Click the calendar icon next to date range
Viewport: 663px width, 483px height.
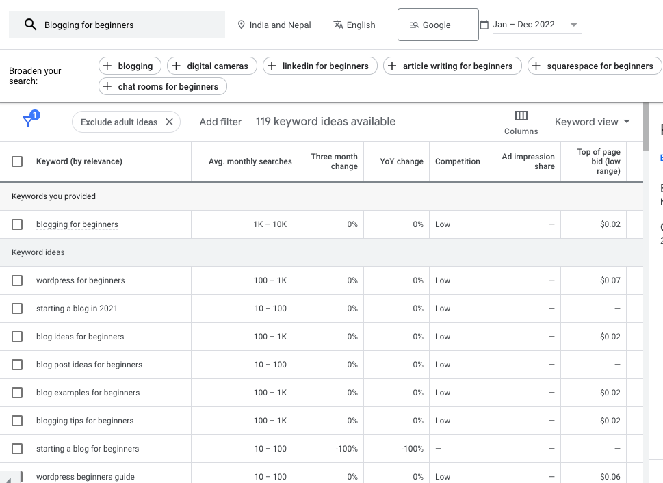(484, 25)
